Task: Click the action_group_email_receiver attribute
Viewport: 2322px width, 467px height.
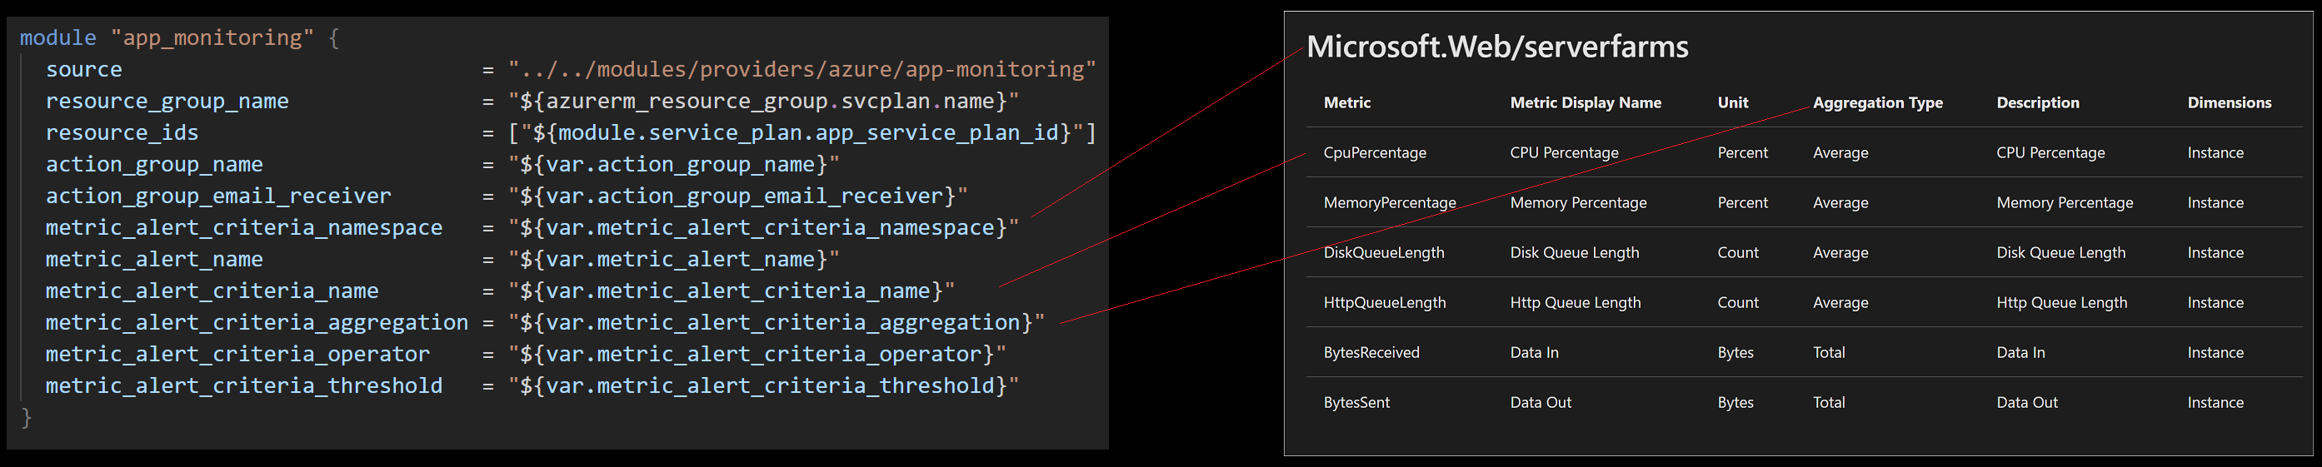Action: click(218, 196)
